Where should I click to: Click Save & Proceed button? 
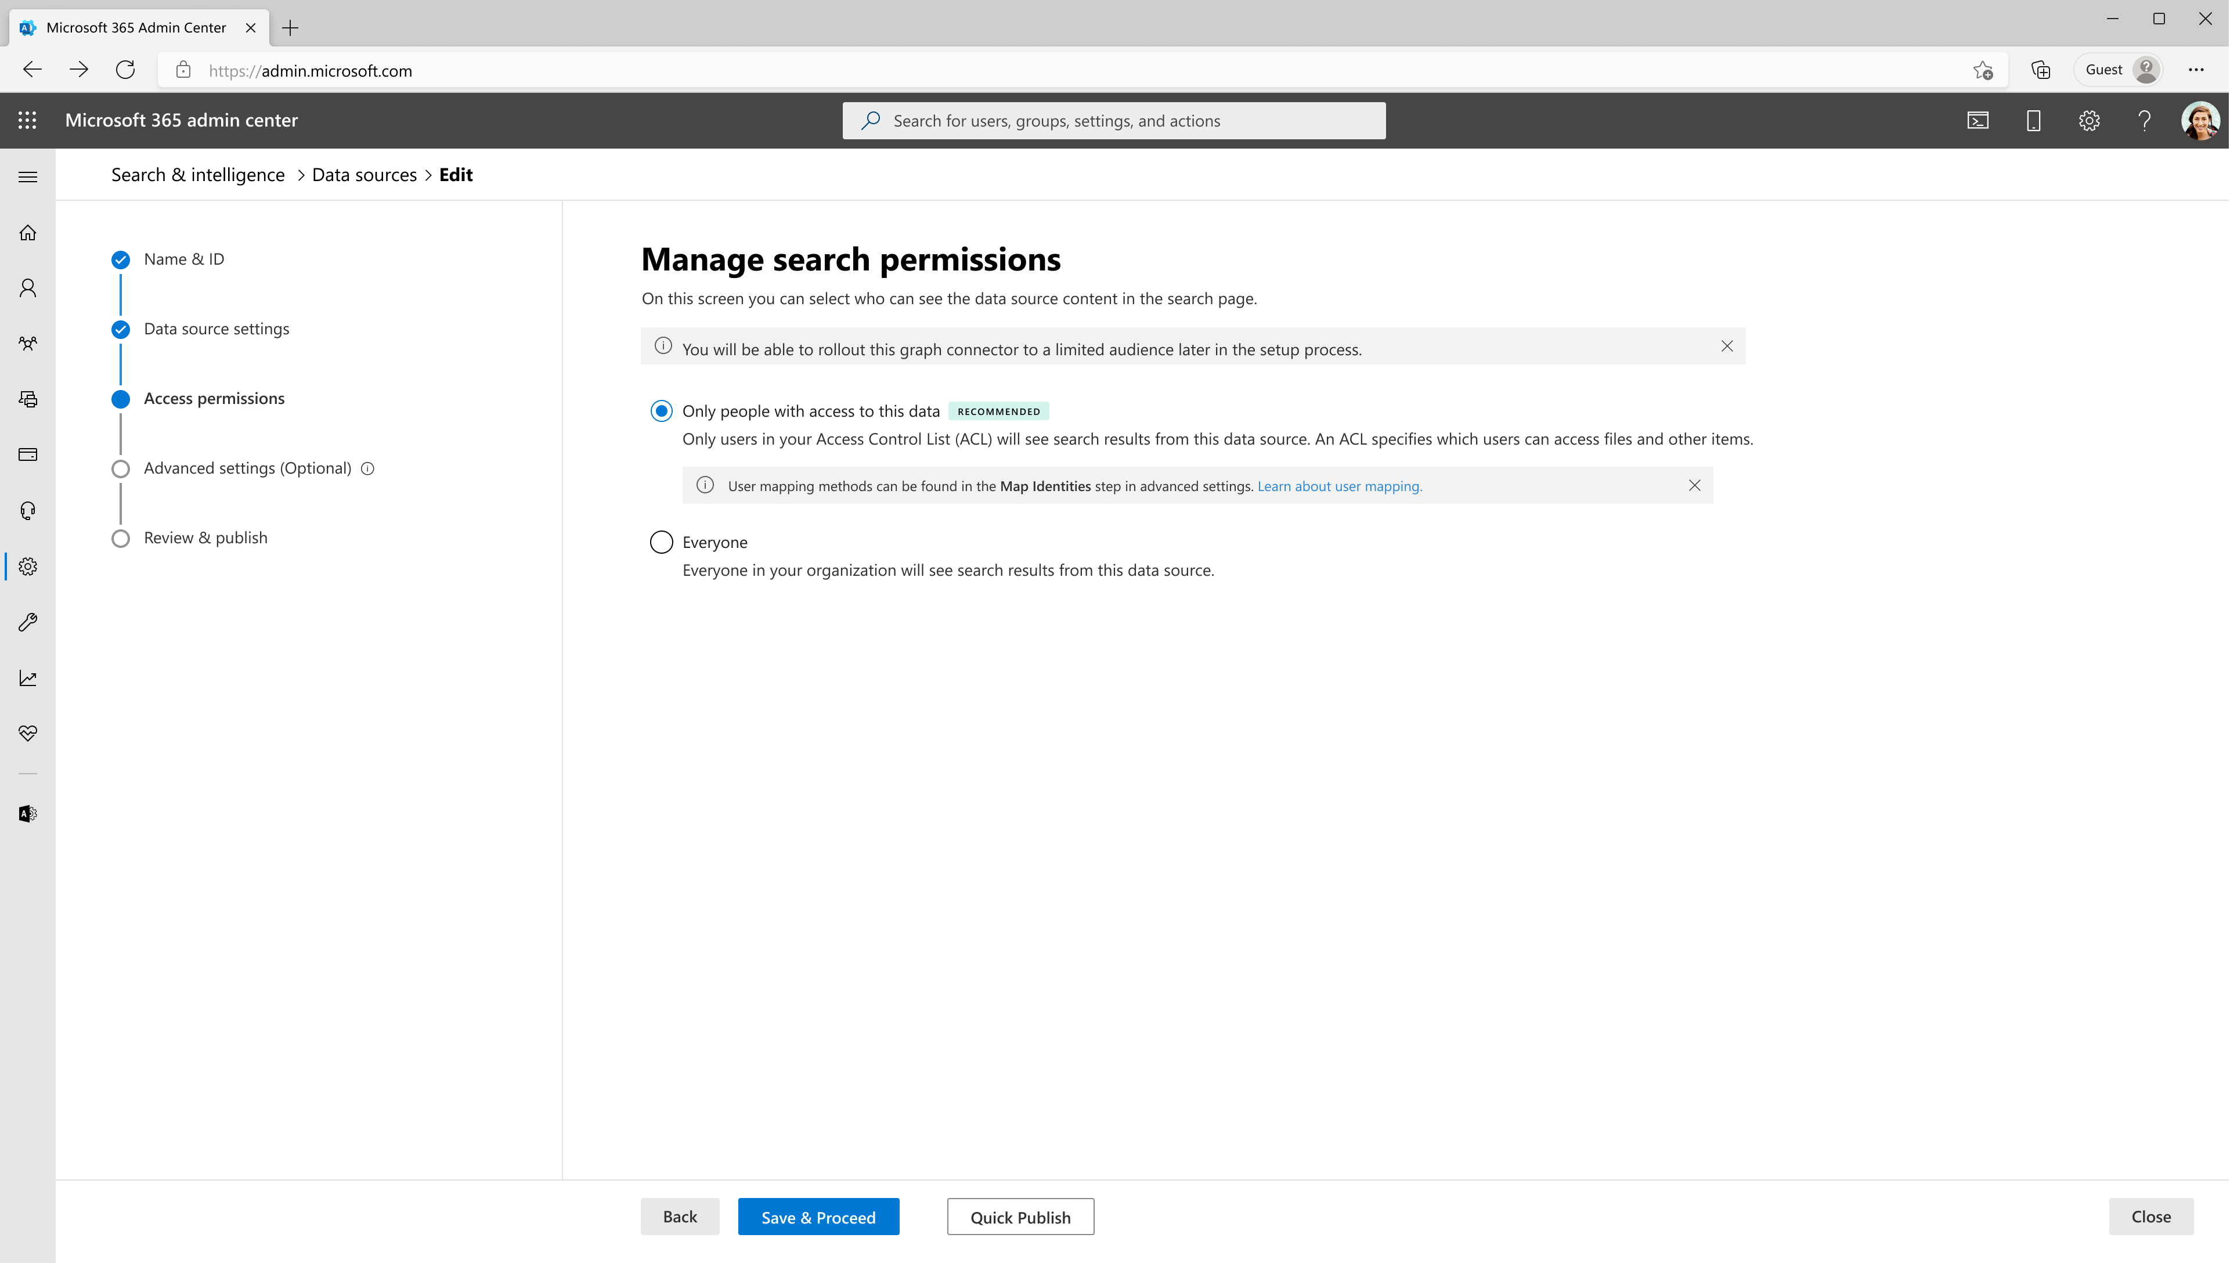click(x=818, y=1217)
